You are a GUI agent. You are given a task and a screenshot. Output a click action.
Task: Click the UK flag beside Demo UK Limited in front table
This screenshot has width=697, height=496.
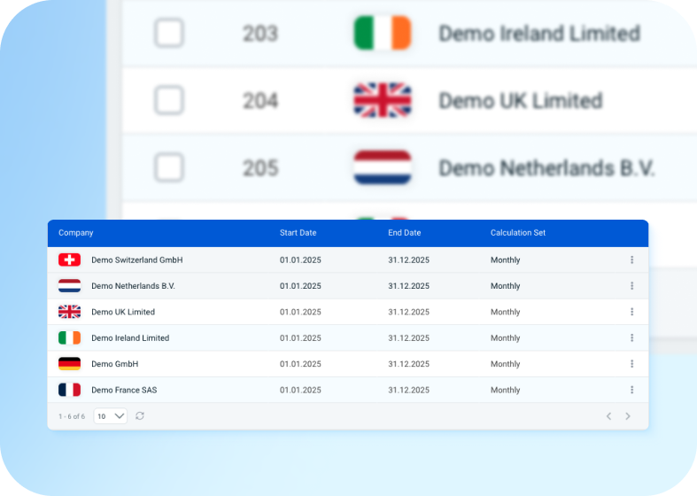tap(69, 312)
